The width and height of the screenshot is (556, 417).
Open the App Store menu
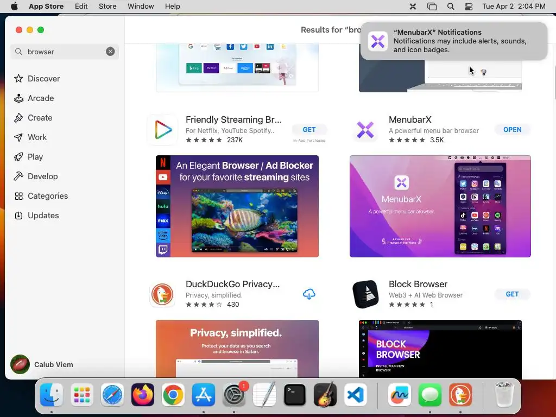tap(46, 6)
